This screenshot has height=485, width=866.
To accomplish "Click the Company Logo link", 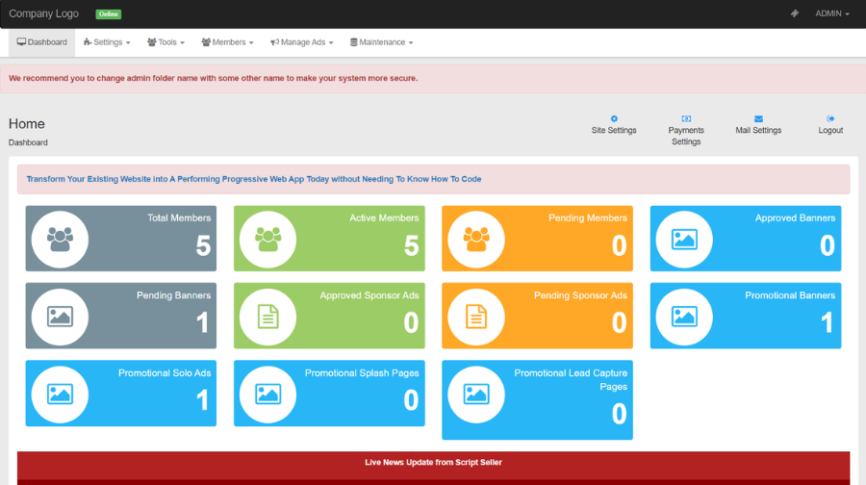I will click(43, 13).
